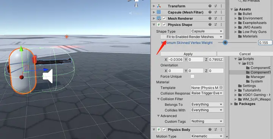Click the Apply button
The image size is (273, 139).
188,54
